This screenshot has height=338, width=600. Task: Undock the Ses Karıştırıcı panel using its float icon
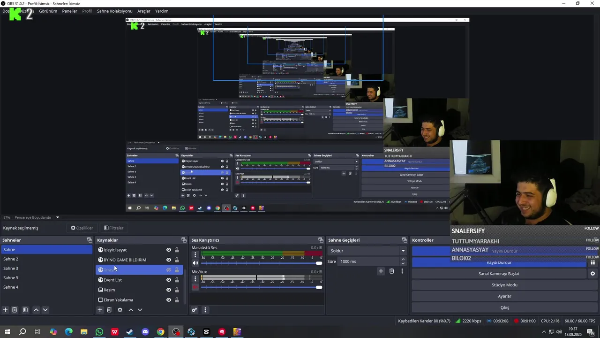coord(321,240)
